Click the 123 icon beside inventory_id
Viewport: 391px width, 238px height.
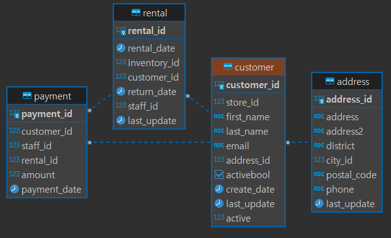[121, 62]
